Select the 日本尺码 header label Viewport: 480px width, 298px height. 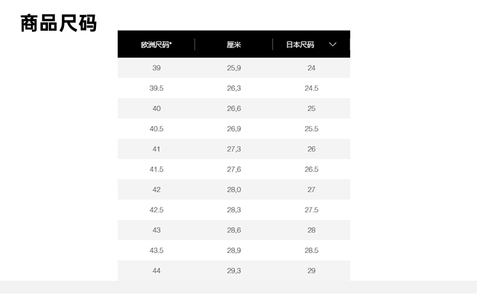point(300,45)
